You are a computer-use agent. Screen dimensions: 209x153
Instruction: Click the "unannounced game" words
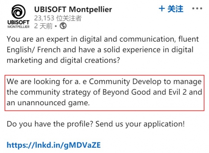(53, 103)
